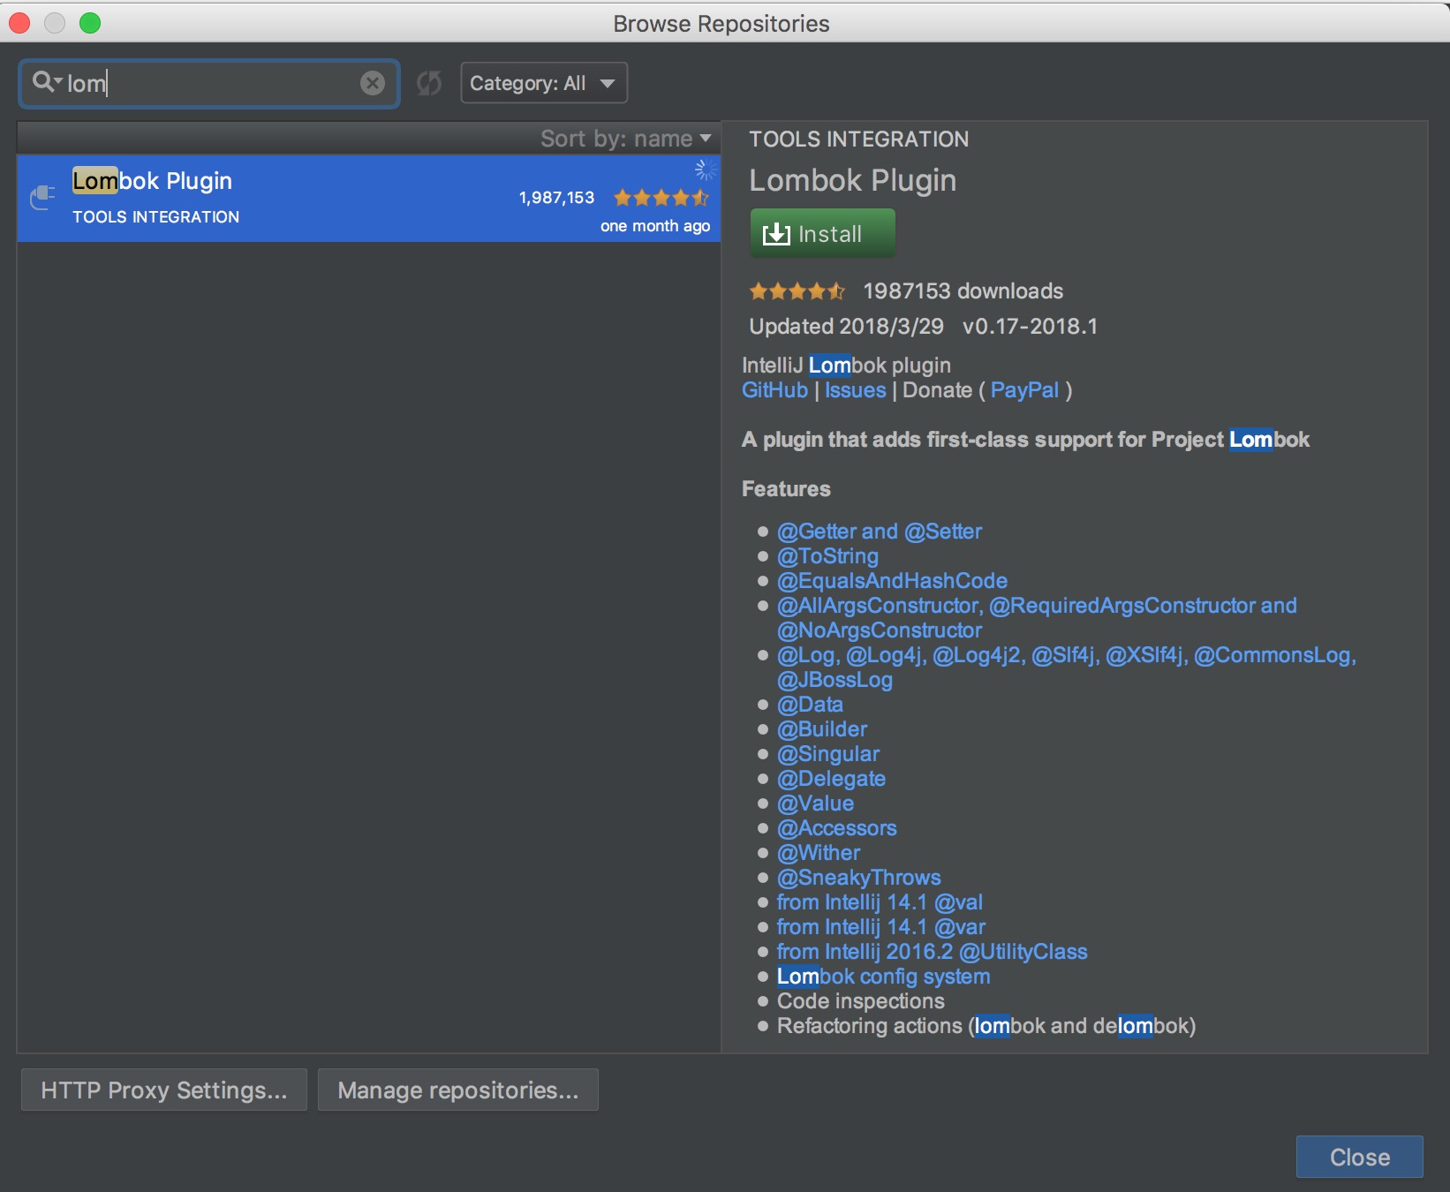Open the Sort by: name dropdown
The image size is (1450, 1192).
[625, 139]
